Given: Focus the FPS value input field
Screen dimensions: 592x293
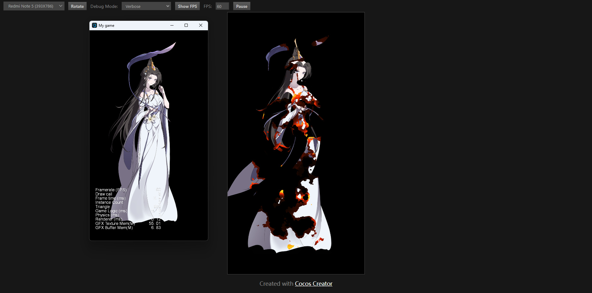Looking at the screenshot, I should 222,6.
